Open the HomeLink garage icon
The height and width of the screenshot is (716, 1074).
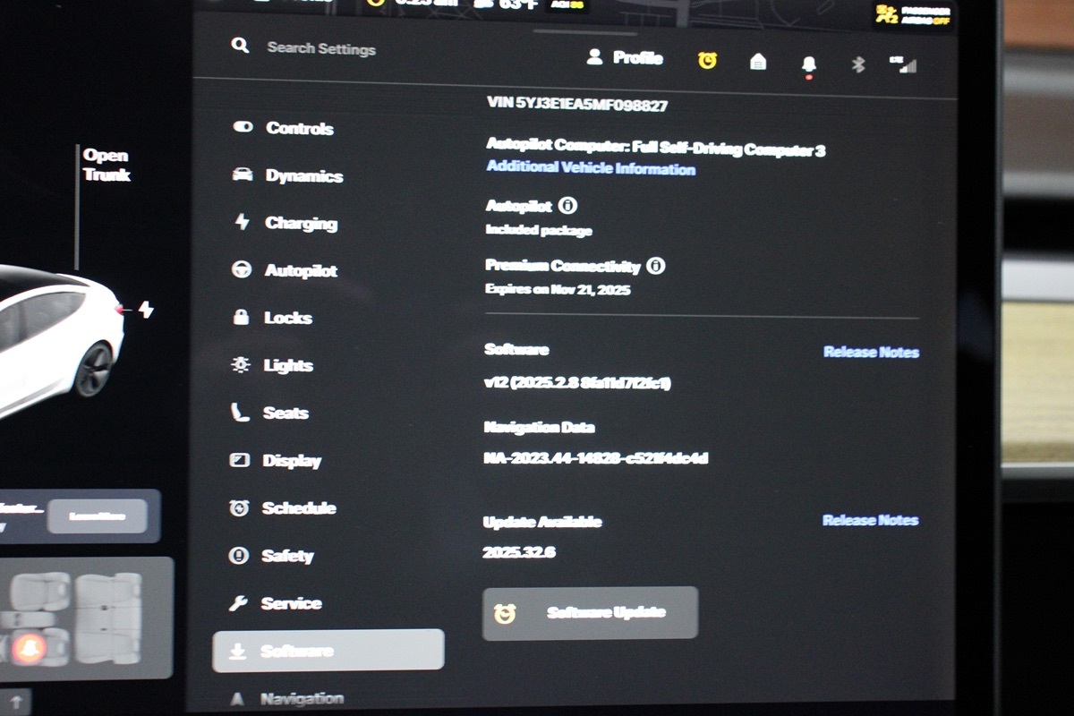tap(758, 62)
